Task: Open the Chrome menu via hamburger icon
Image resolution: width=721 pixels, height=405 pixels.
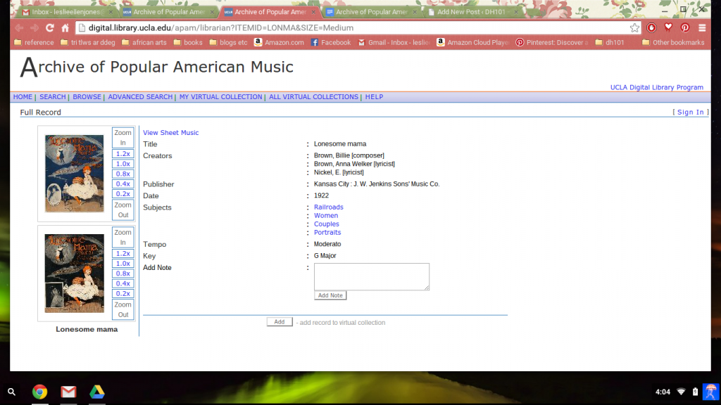Action: coord(703,27)
